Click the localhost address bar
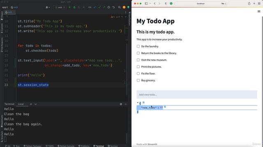The height and width of the screenshot is (147, 263). pyautogui.click(x=201, y=4)
